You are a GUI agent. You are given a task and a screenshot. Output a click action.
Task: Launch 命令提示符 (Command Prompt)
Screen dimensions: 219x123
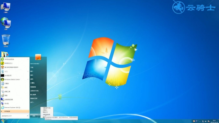pyautogui.click(x=15, y=76)
